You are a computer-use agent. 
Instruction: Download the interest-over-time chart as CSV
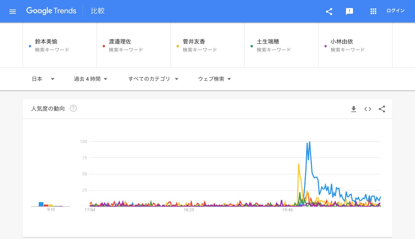354,109
